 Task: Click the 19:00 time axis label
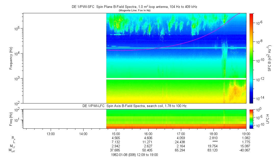[246, 134]
